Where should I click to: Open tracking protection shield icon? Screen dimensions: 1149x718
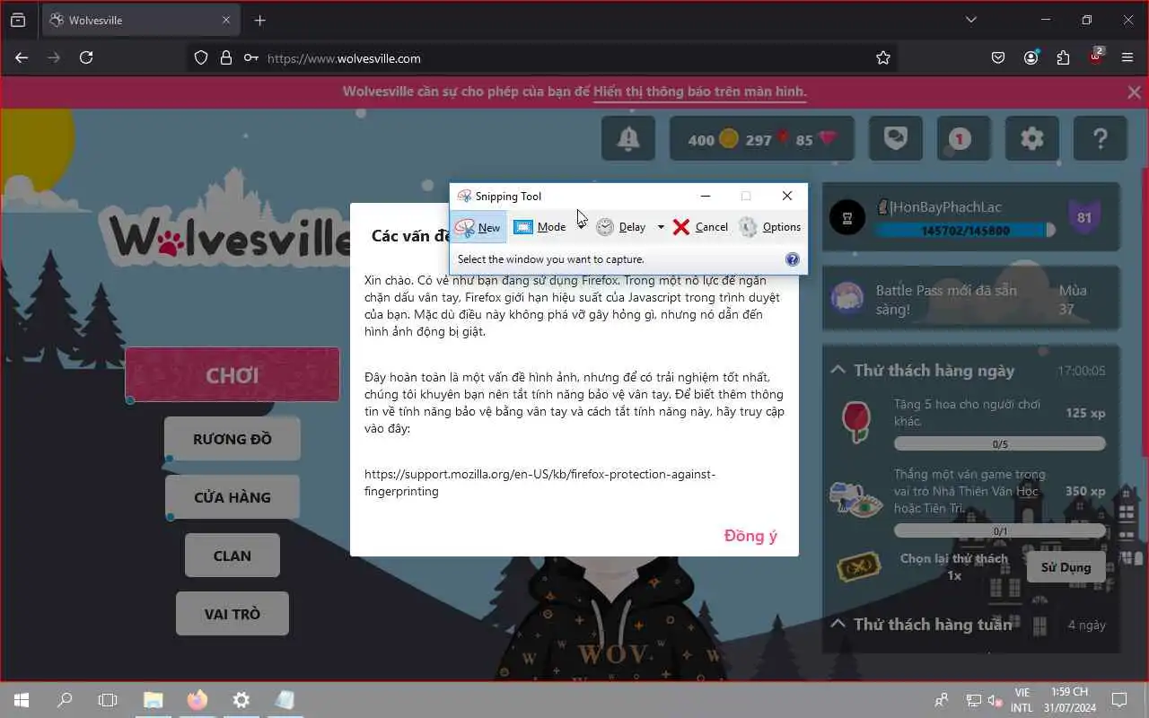pos(201,57)
